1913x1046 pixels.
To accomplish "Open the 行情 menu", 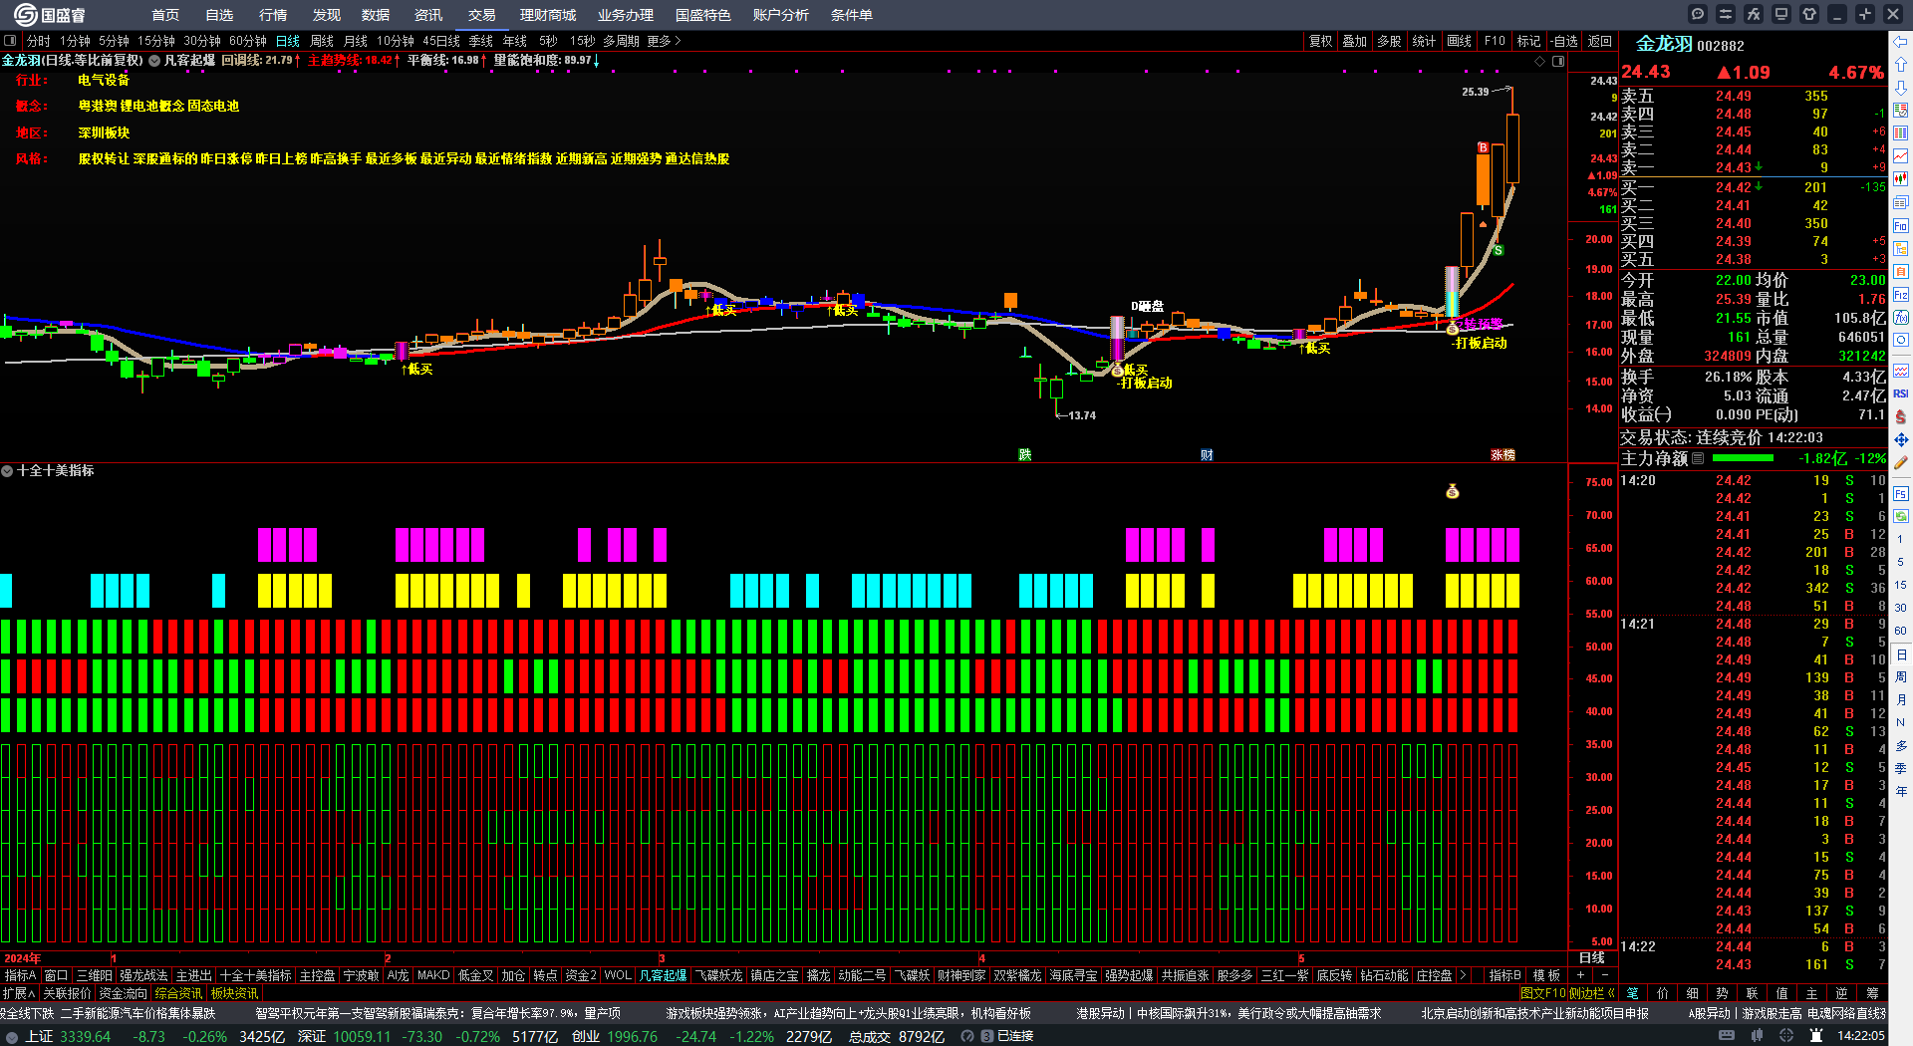I will pos(273,15).
